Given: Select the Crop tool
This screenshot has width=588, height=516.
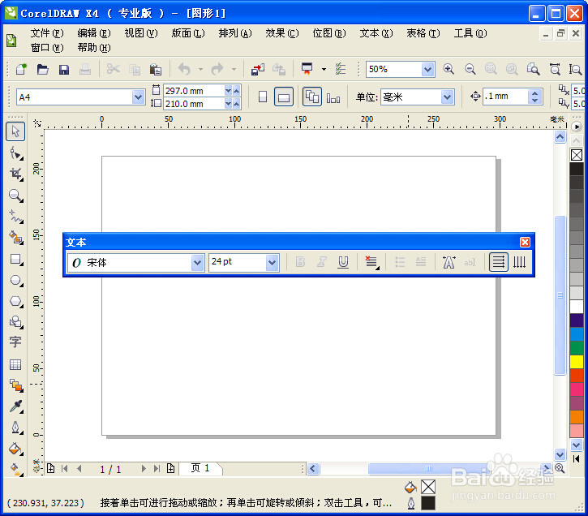Looking at the screenshot, I should click(15, 174).
